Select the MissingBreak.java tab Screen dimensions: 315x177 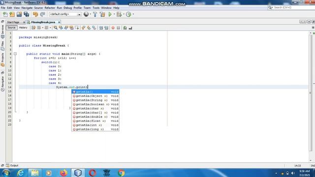coord(43,22)
